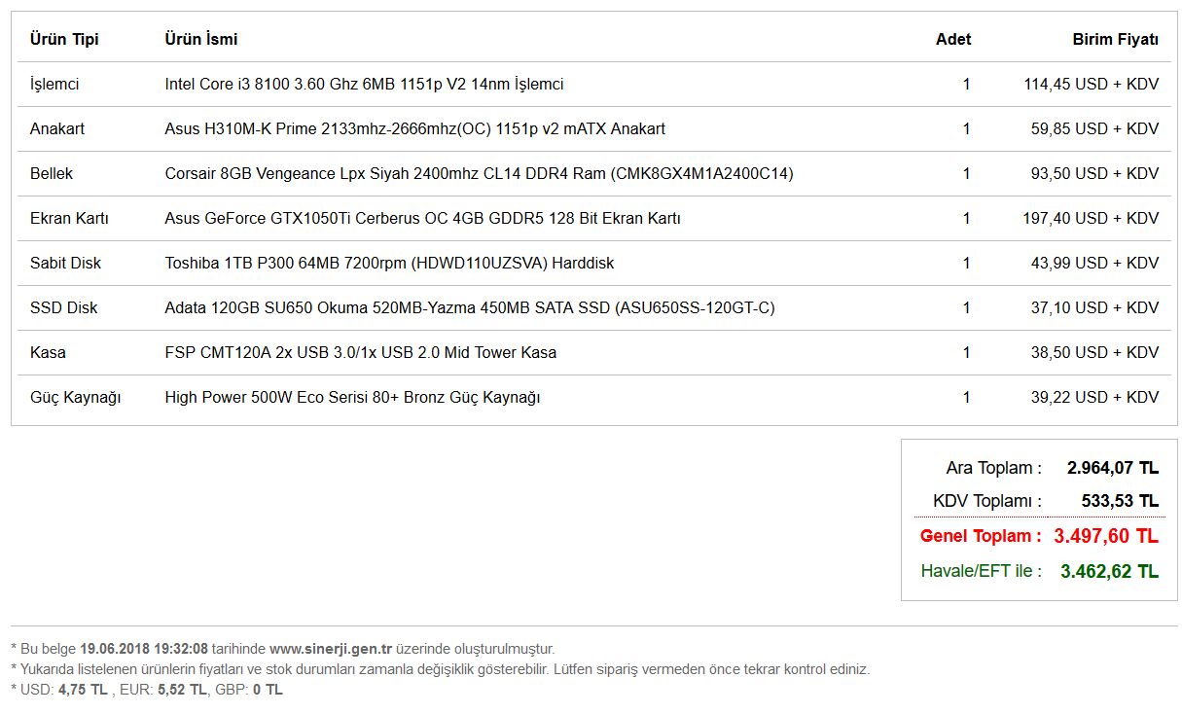The image size is (1182, 714).
Task: Select the Asus H310M-K Prime product name
Action: 415,129
